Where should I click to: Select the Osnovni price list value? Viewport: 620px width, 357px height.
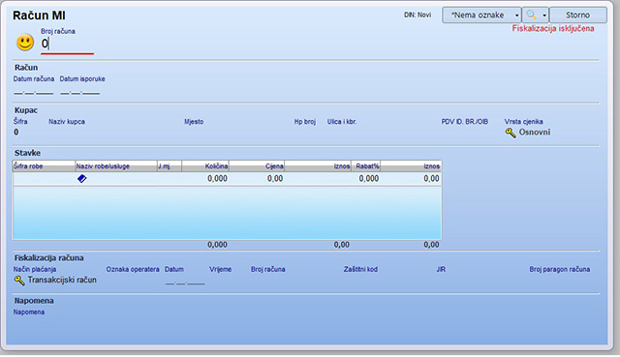coord(534,133)
